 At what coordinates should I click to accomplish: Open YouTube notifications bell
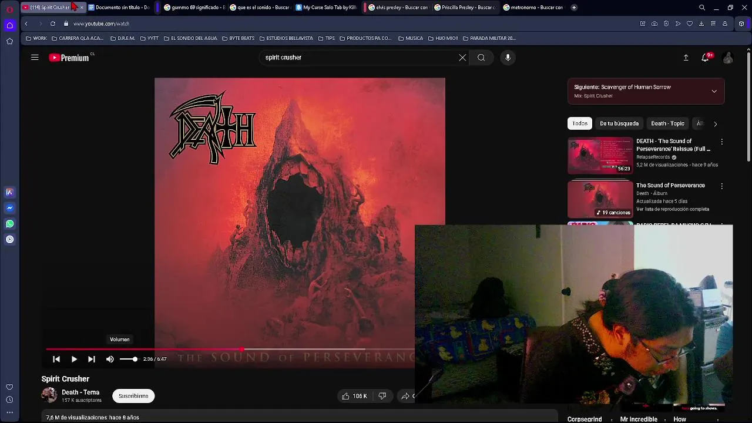705,58
